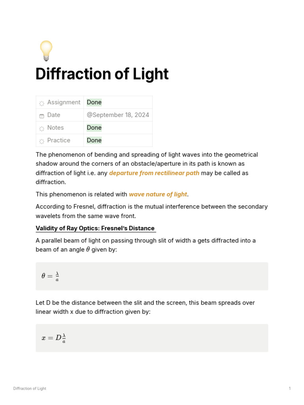
Task: Select the Practice Done status tag
Action: click(x=94, y=140)
